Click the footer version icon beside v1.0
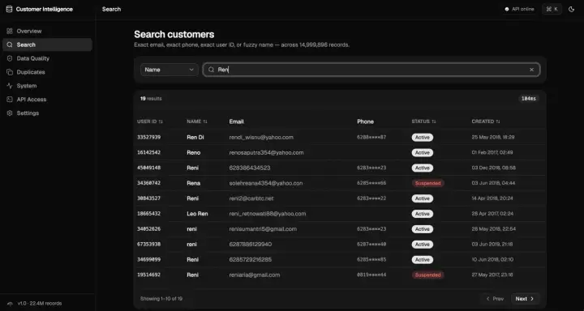The width and height of the screenshot is (584, 311). click(10, 304)
